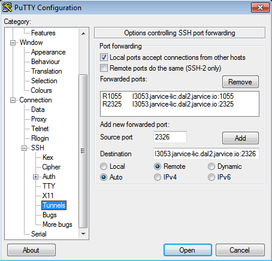Choose the Auto protocol radio button
This screenshot has height=261, width=272.
(x=104, y=177)
